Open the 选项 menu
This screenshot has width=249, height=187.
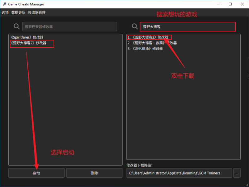[5, 12]
